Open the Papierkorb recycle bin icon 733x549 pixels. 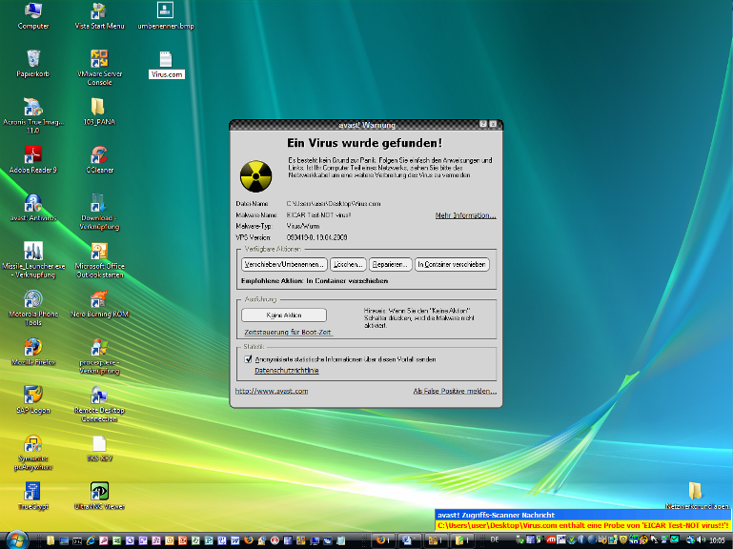pos(33,63)
